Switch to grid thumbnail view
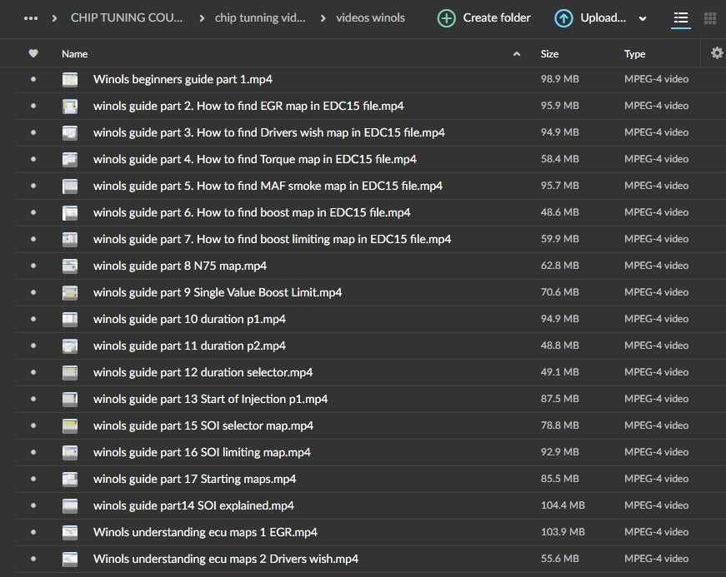This screenshot has height=577, width=726. point(710,17)
